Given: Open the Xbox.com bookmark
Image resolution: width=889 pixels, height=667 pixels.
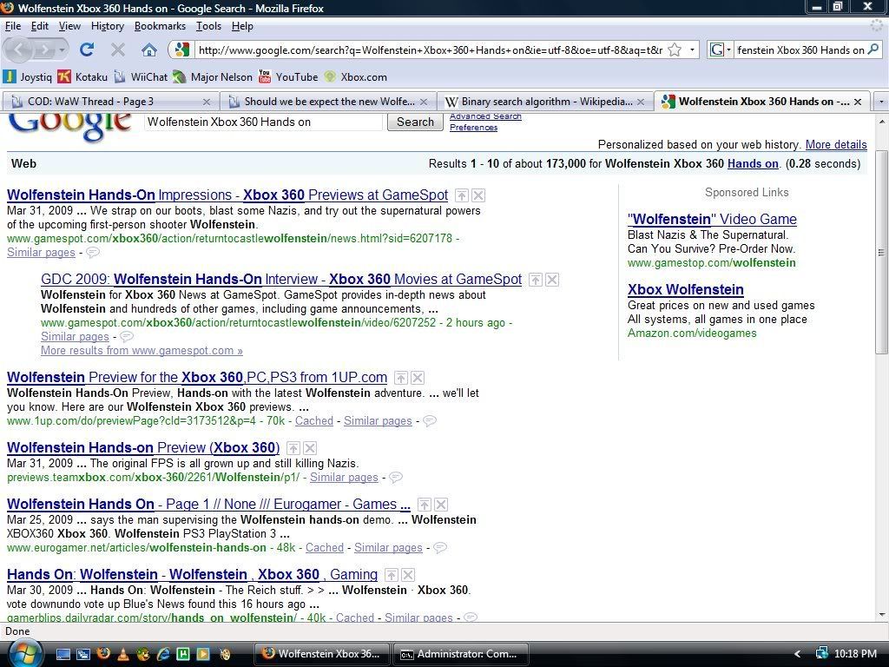Looking at the screenshot, I should pyautogui.click(x=355, y=76).
